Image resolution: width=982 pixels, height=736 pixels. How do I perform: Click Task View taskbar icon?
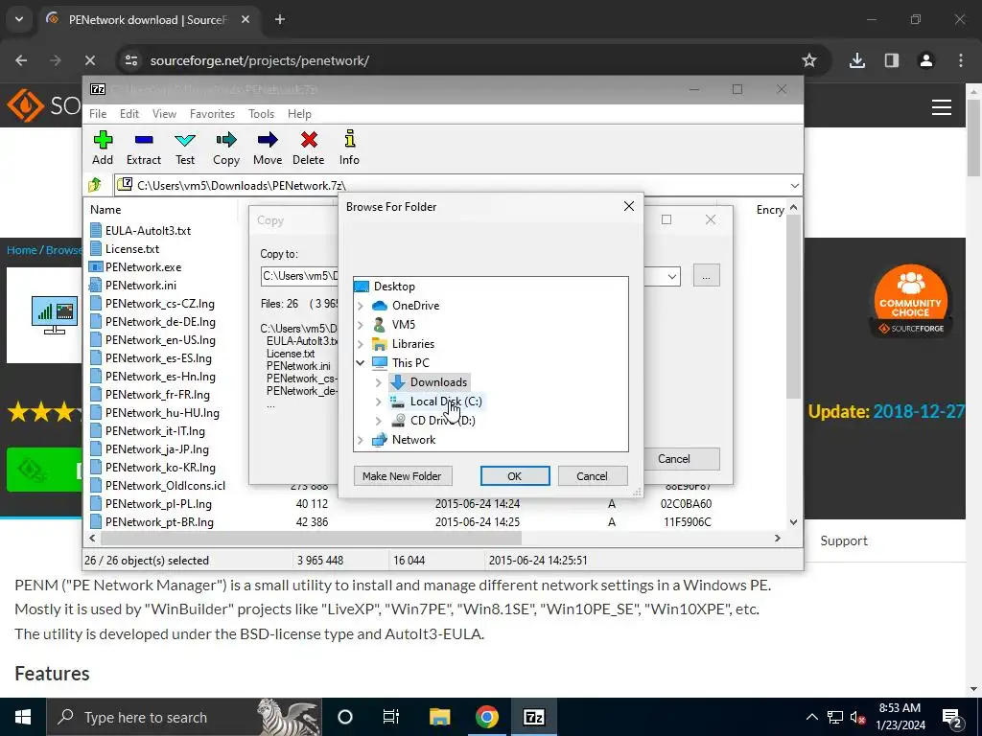click(391, 717)
